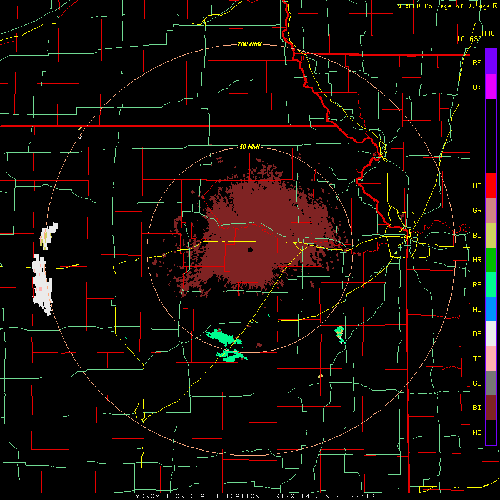Click the WS blue legend swatch
500x500 pixels.
pos(491,309)
